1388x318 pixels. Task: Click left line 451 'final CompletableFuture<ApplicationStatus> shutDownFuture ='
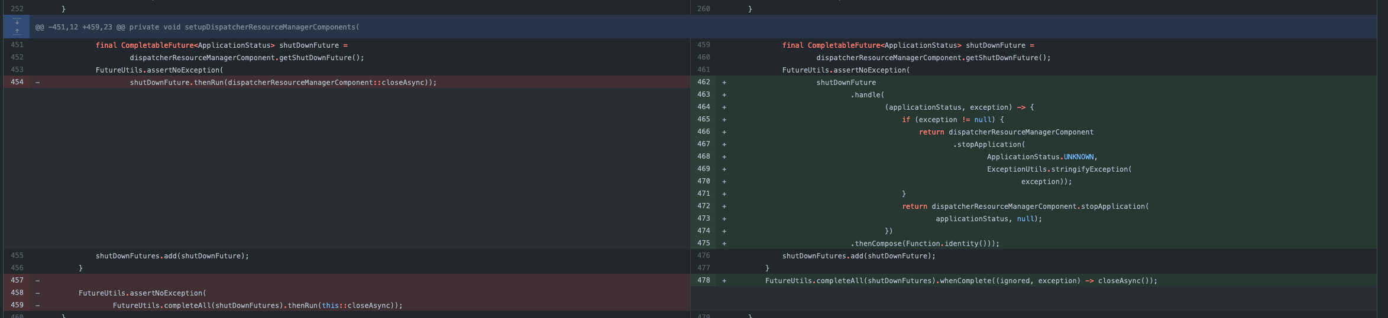click(x=222, y=45)
